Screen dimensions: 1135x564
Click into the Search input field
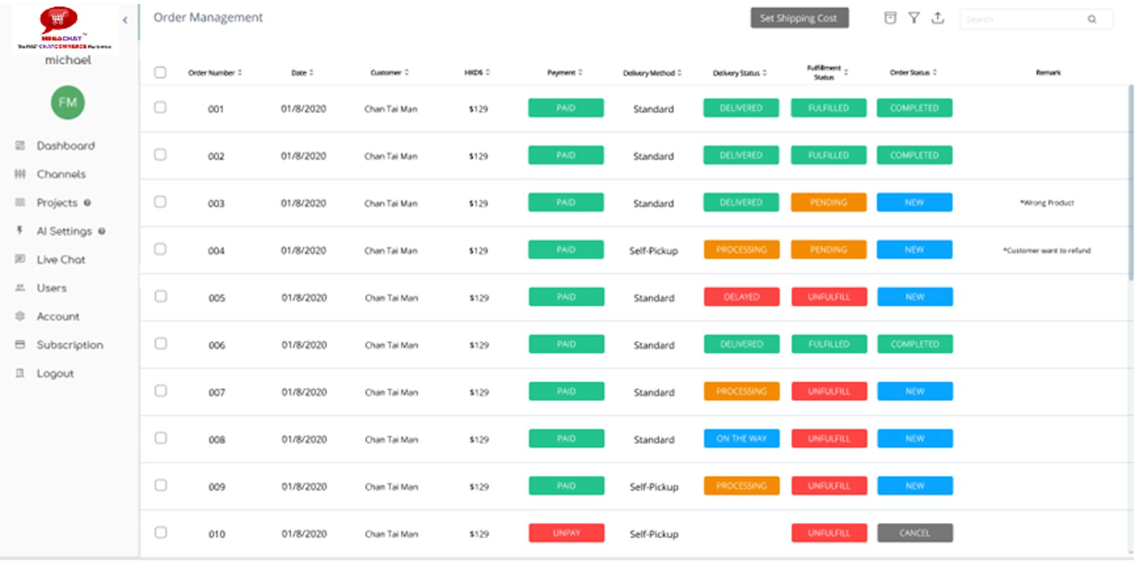(x=1022, y=20)
